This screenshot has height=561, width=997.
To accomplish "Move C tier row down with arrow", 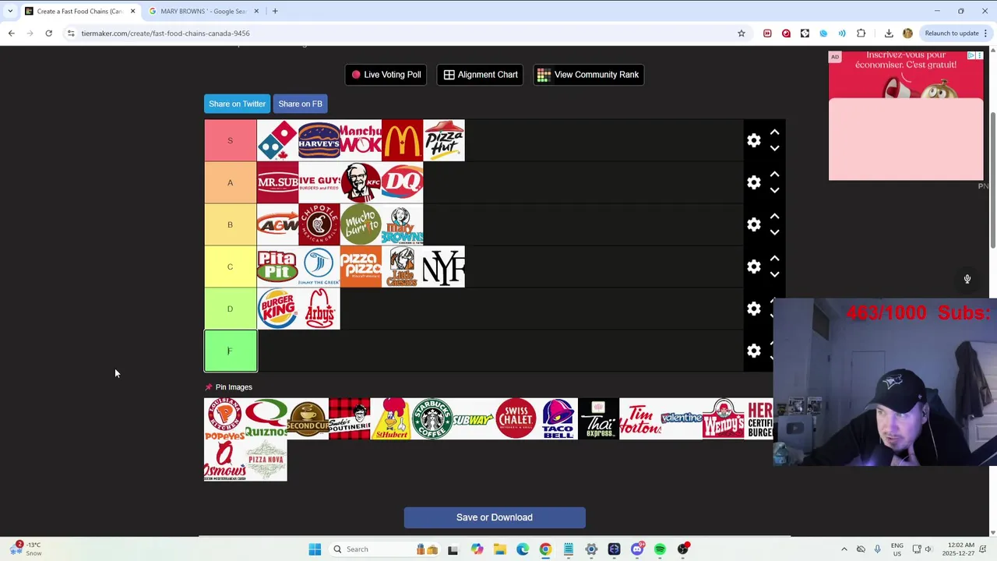I will 774,274.
